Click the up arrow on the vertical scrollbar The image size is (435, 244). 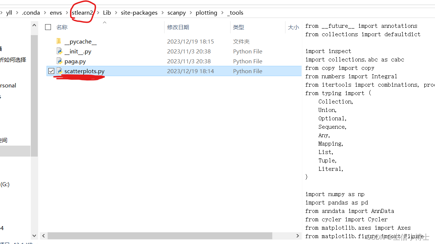click(34, 25)
